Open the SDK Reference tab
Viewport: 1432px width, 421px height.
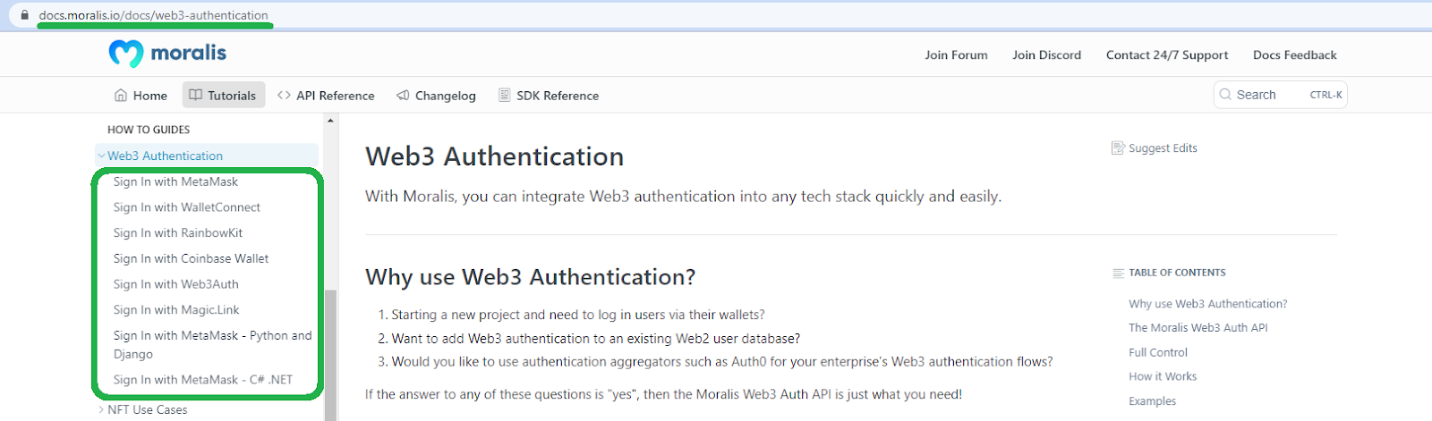(549, 95)
